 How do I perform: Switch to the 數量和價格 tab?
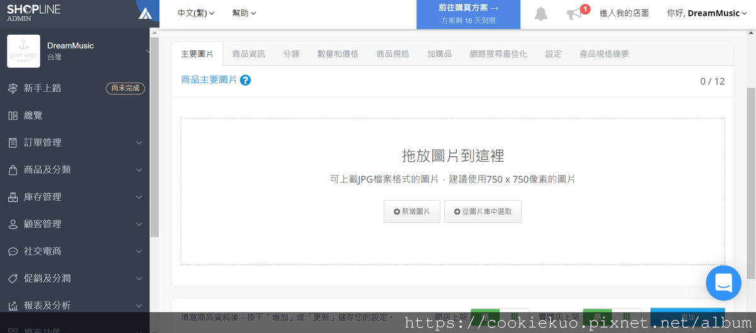338,54
